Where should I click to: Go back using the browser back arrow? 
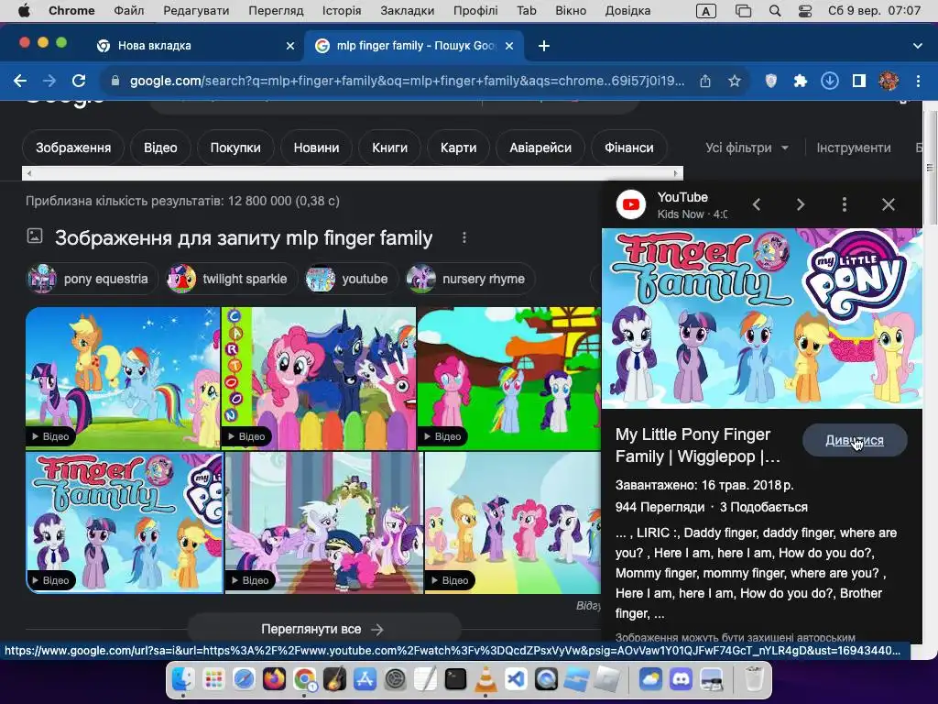[x=20, y=81]
